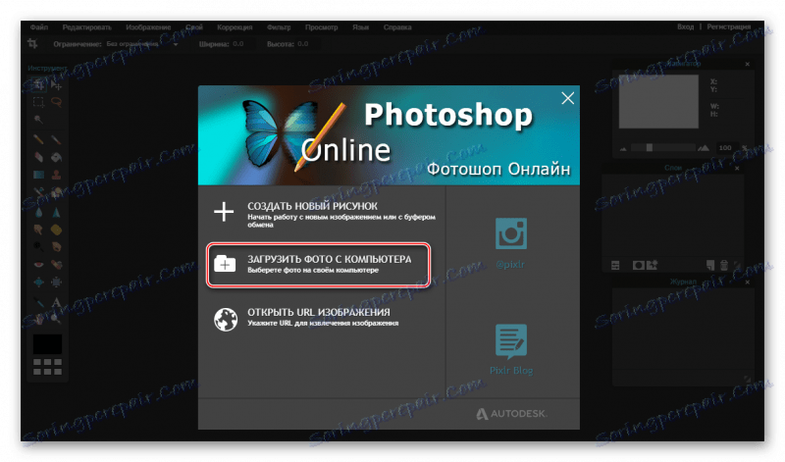
Task: Select the Clone Stamp tool
Action: click(x=56, y=175)
